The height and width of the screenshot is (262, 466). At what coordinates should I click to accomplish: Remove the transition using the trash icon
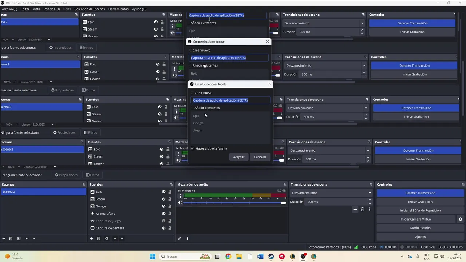(362, 209)
